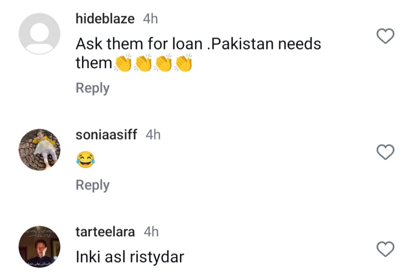
Task: Tap the heart beside tarteelara's comment
Action: [385, 249]
